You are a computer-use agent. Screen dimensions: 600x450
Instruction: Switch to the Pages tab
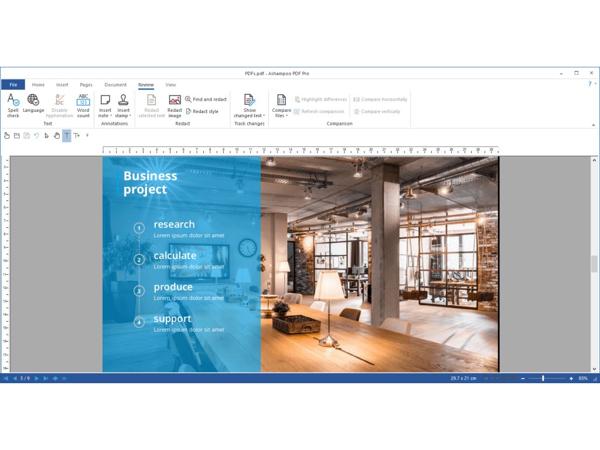coord(86,85)
